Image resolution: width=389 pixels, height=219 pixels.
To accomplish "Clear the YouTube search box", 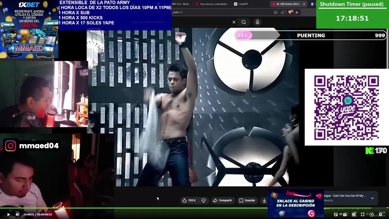I will pos(234,22).
